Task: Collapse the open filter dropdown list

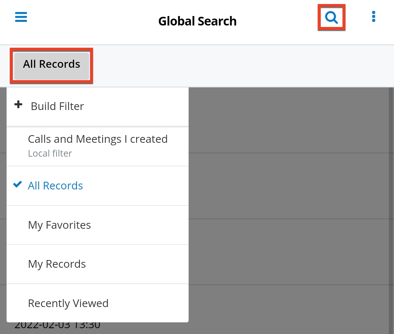Action: (x=51, y=64)
